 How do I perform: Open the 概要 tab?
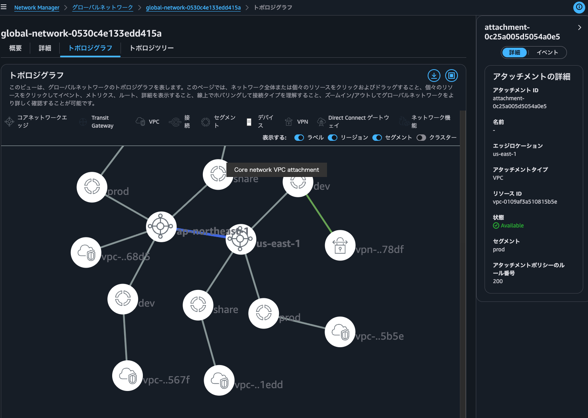(16, 48)
